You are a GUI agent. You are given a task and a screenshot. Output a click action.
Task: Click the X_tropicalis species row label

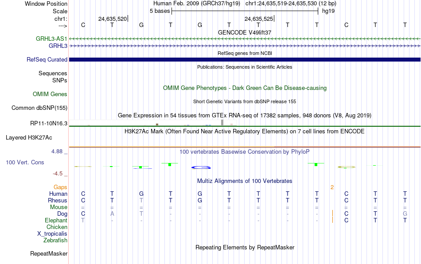tap(52, 234)
